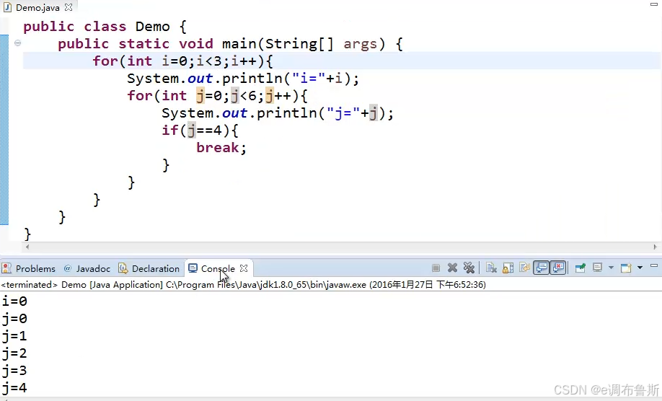
Task: Click the Display Selected Console icon
Action: [x=597, y=268]
